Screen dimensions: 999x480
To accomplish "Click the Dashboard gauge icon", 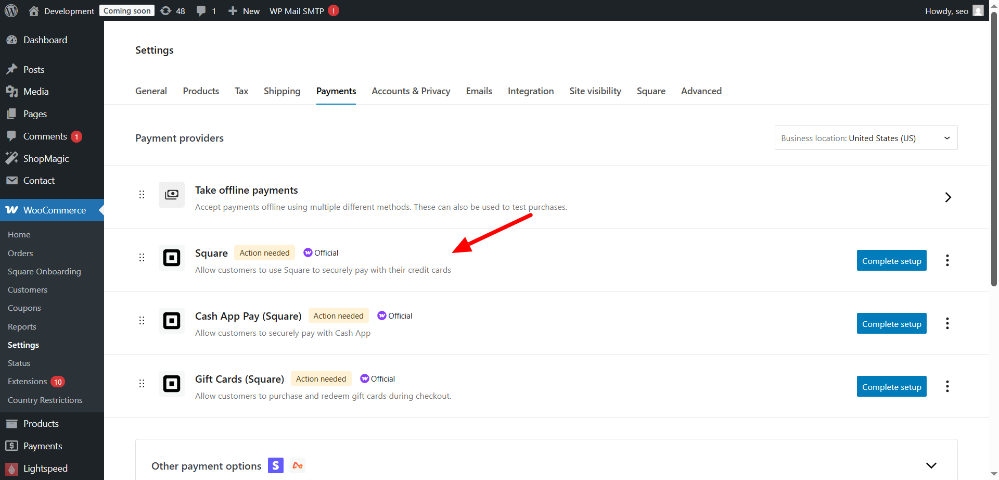I will [x=11, y=40].
